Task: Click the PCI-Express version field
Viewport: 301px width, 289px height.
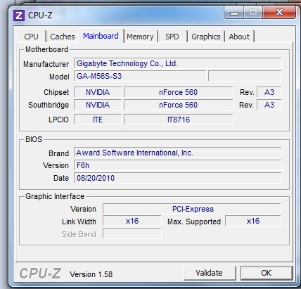Action: (x=192, y=209)
